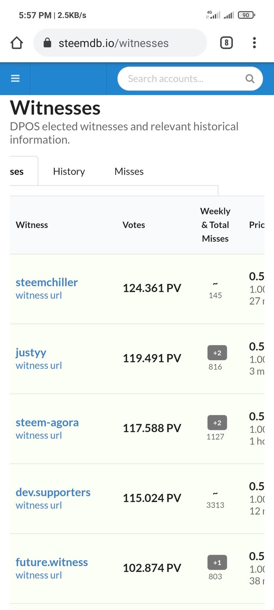This screenshot has width=274, height=610.
Task: Switch to the History tab
Action: point(69,172)
